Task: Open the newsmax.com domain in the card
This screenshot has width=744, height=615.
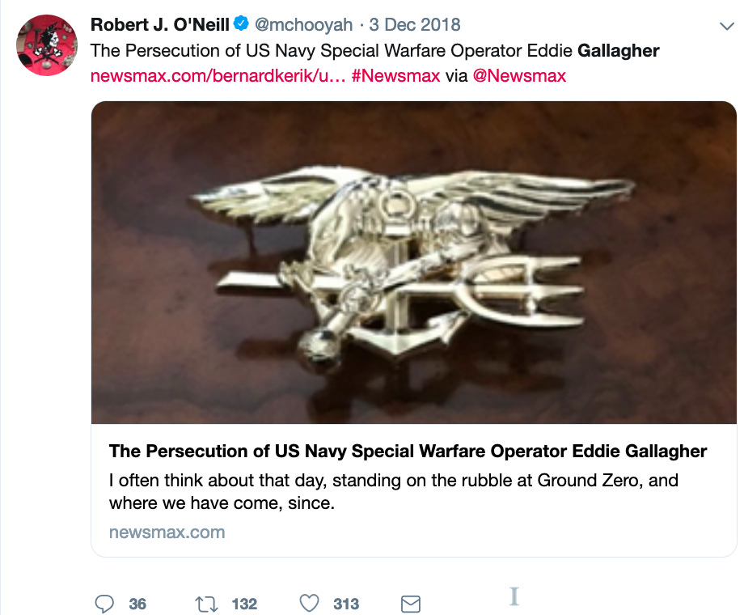Action: click(167, 532)
